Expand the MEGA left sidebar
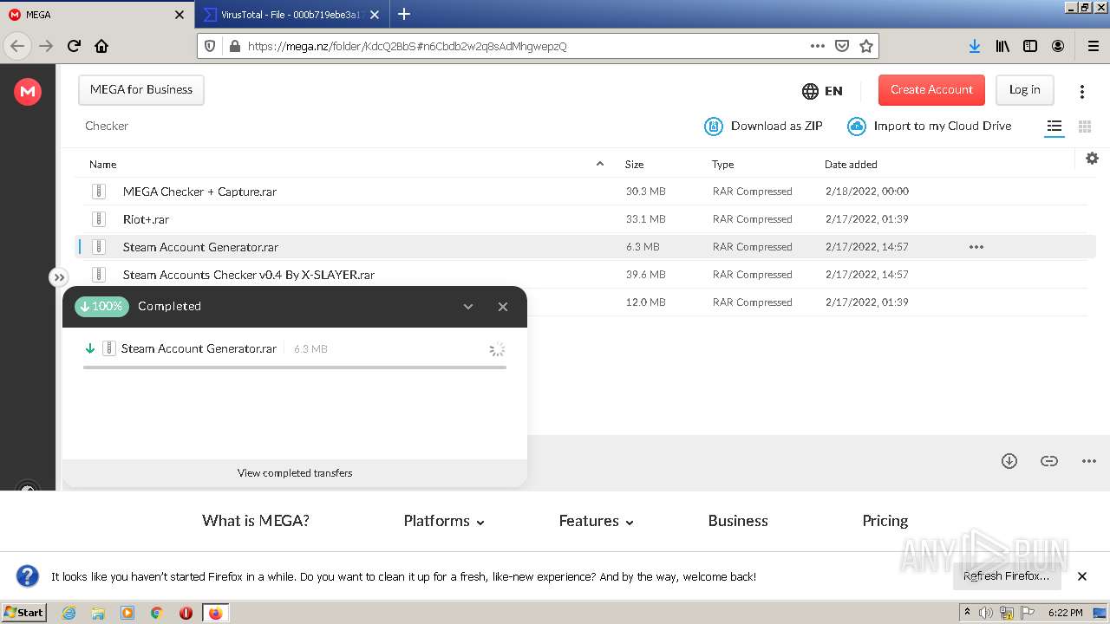The height and width of the screenshot is (624, 1110). (x=58, y=277)
